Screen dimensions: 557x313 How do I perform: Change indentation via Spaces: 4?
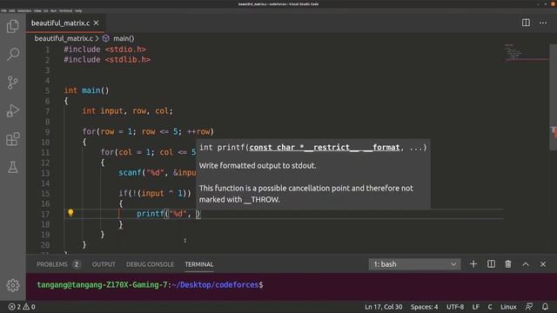(424, 307)
